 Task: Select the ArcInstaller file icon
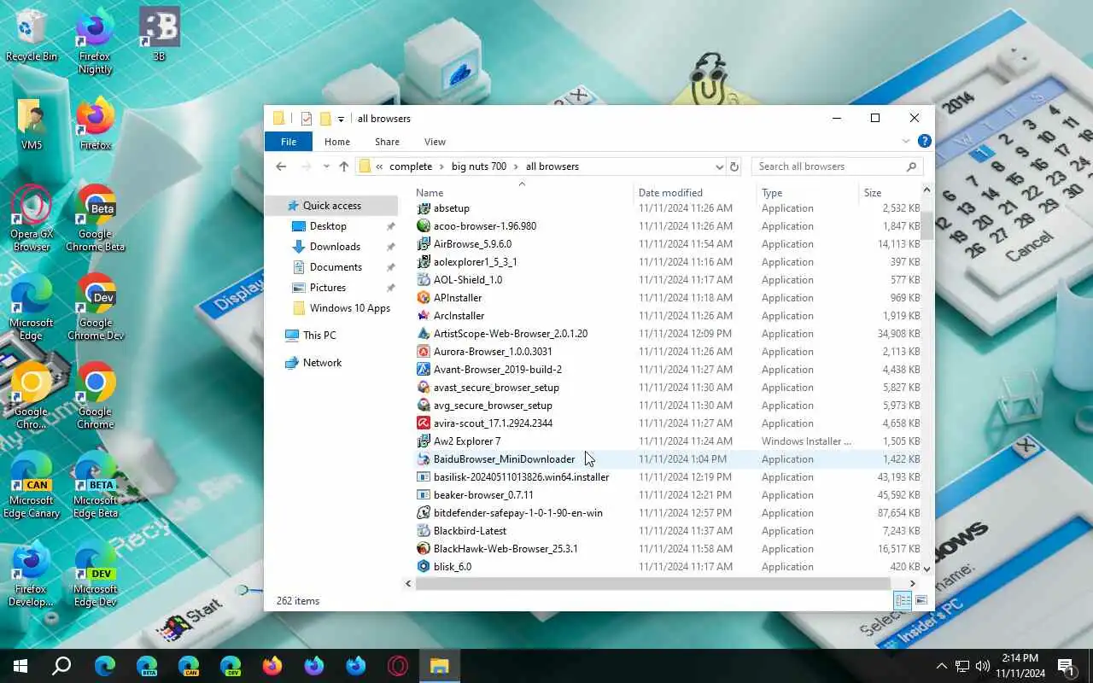423,316
